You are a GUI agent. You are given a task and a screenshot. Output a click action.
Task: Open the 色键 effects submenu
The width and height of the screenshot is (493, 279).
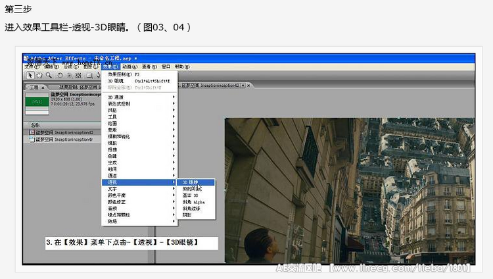point(139,156)
